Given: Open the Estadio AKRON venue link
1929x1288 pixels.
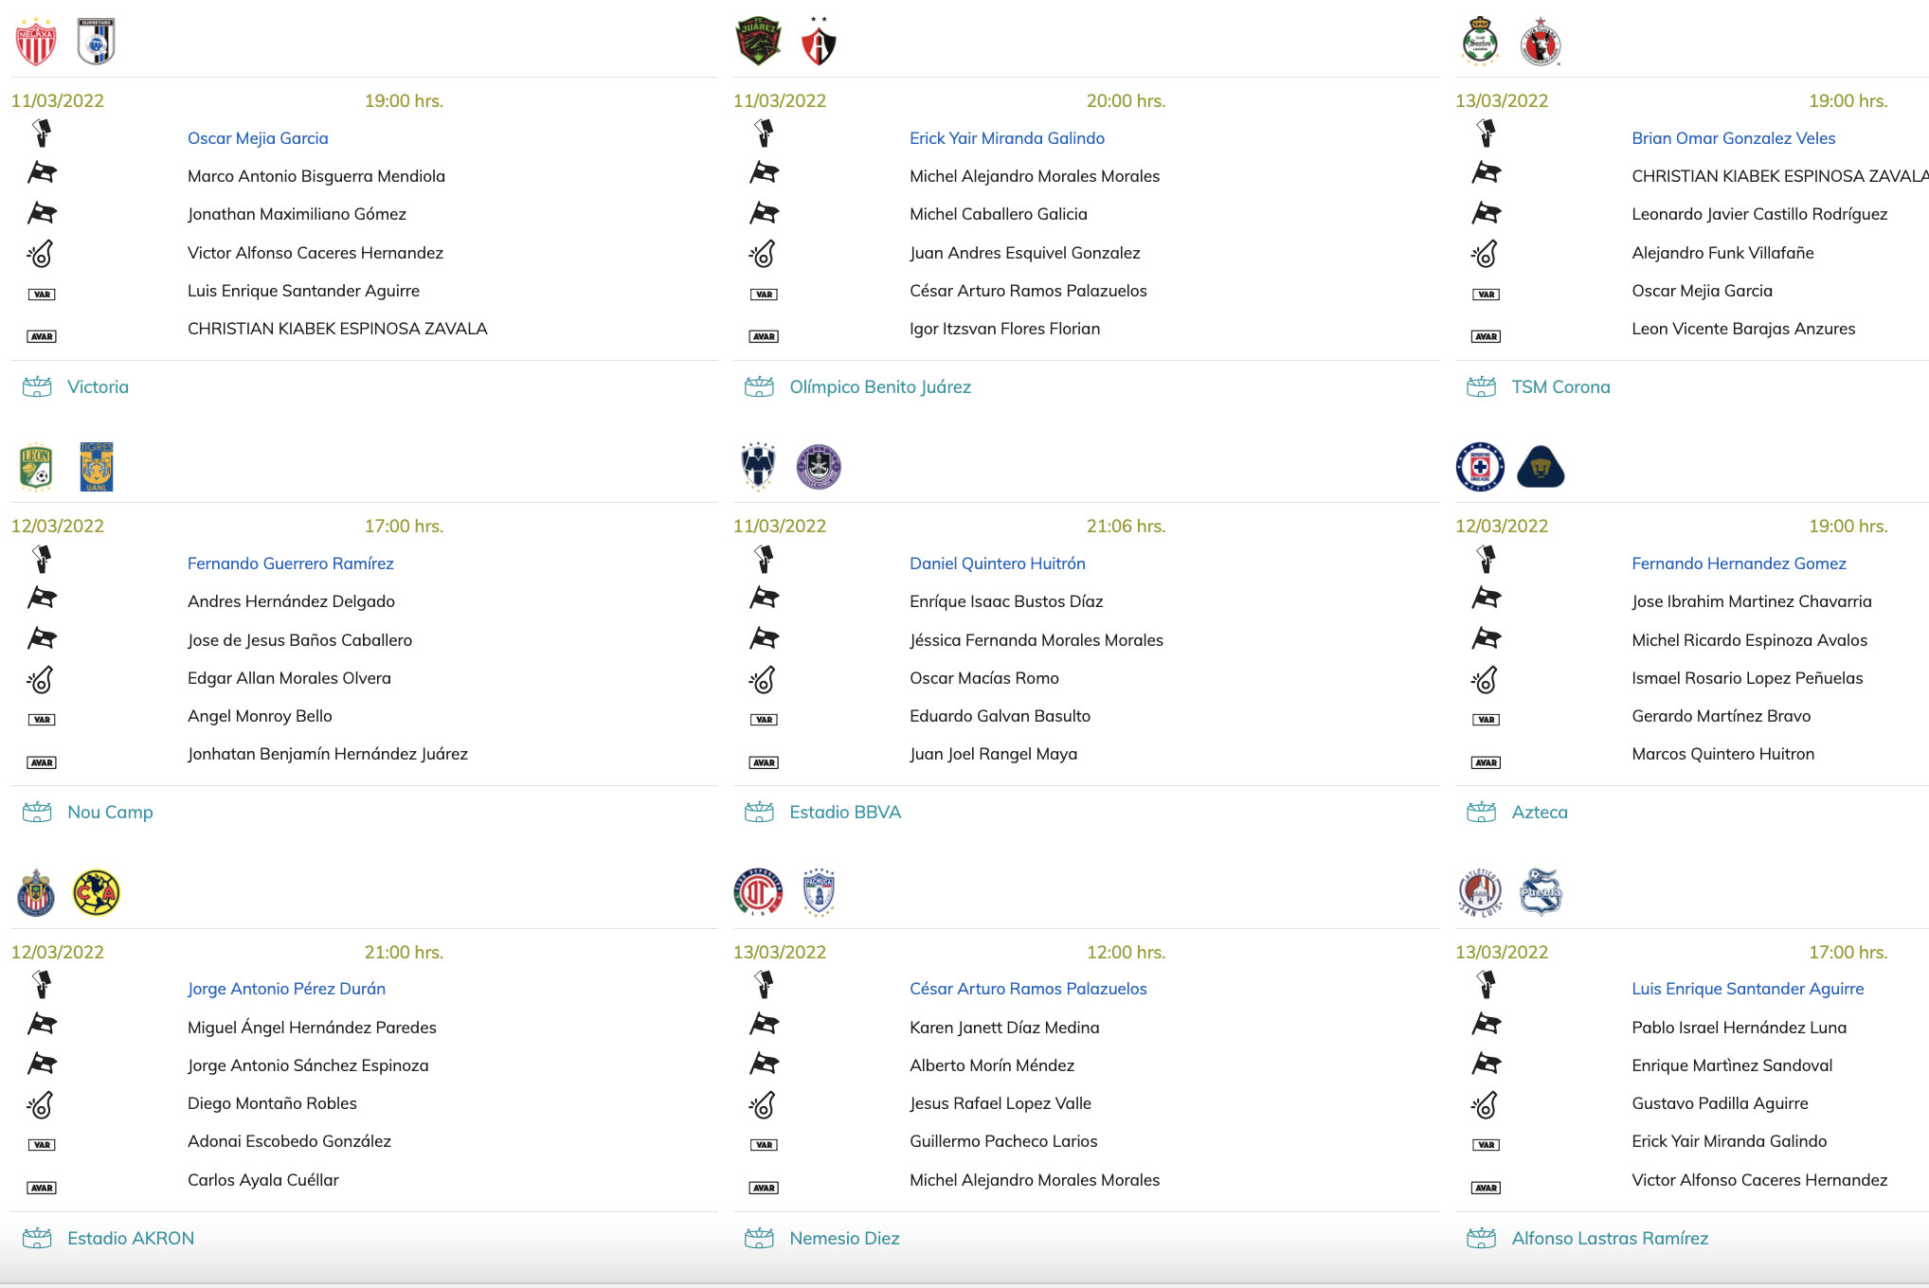Looking at the screenshot, I should (x=131, y=1238).
